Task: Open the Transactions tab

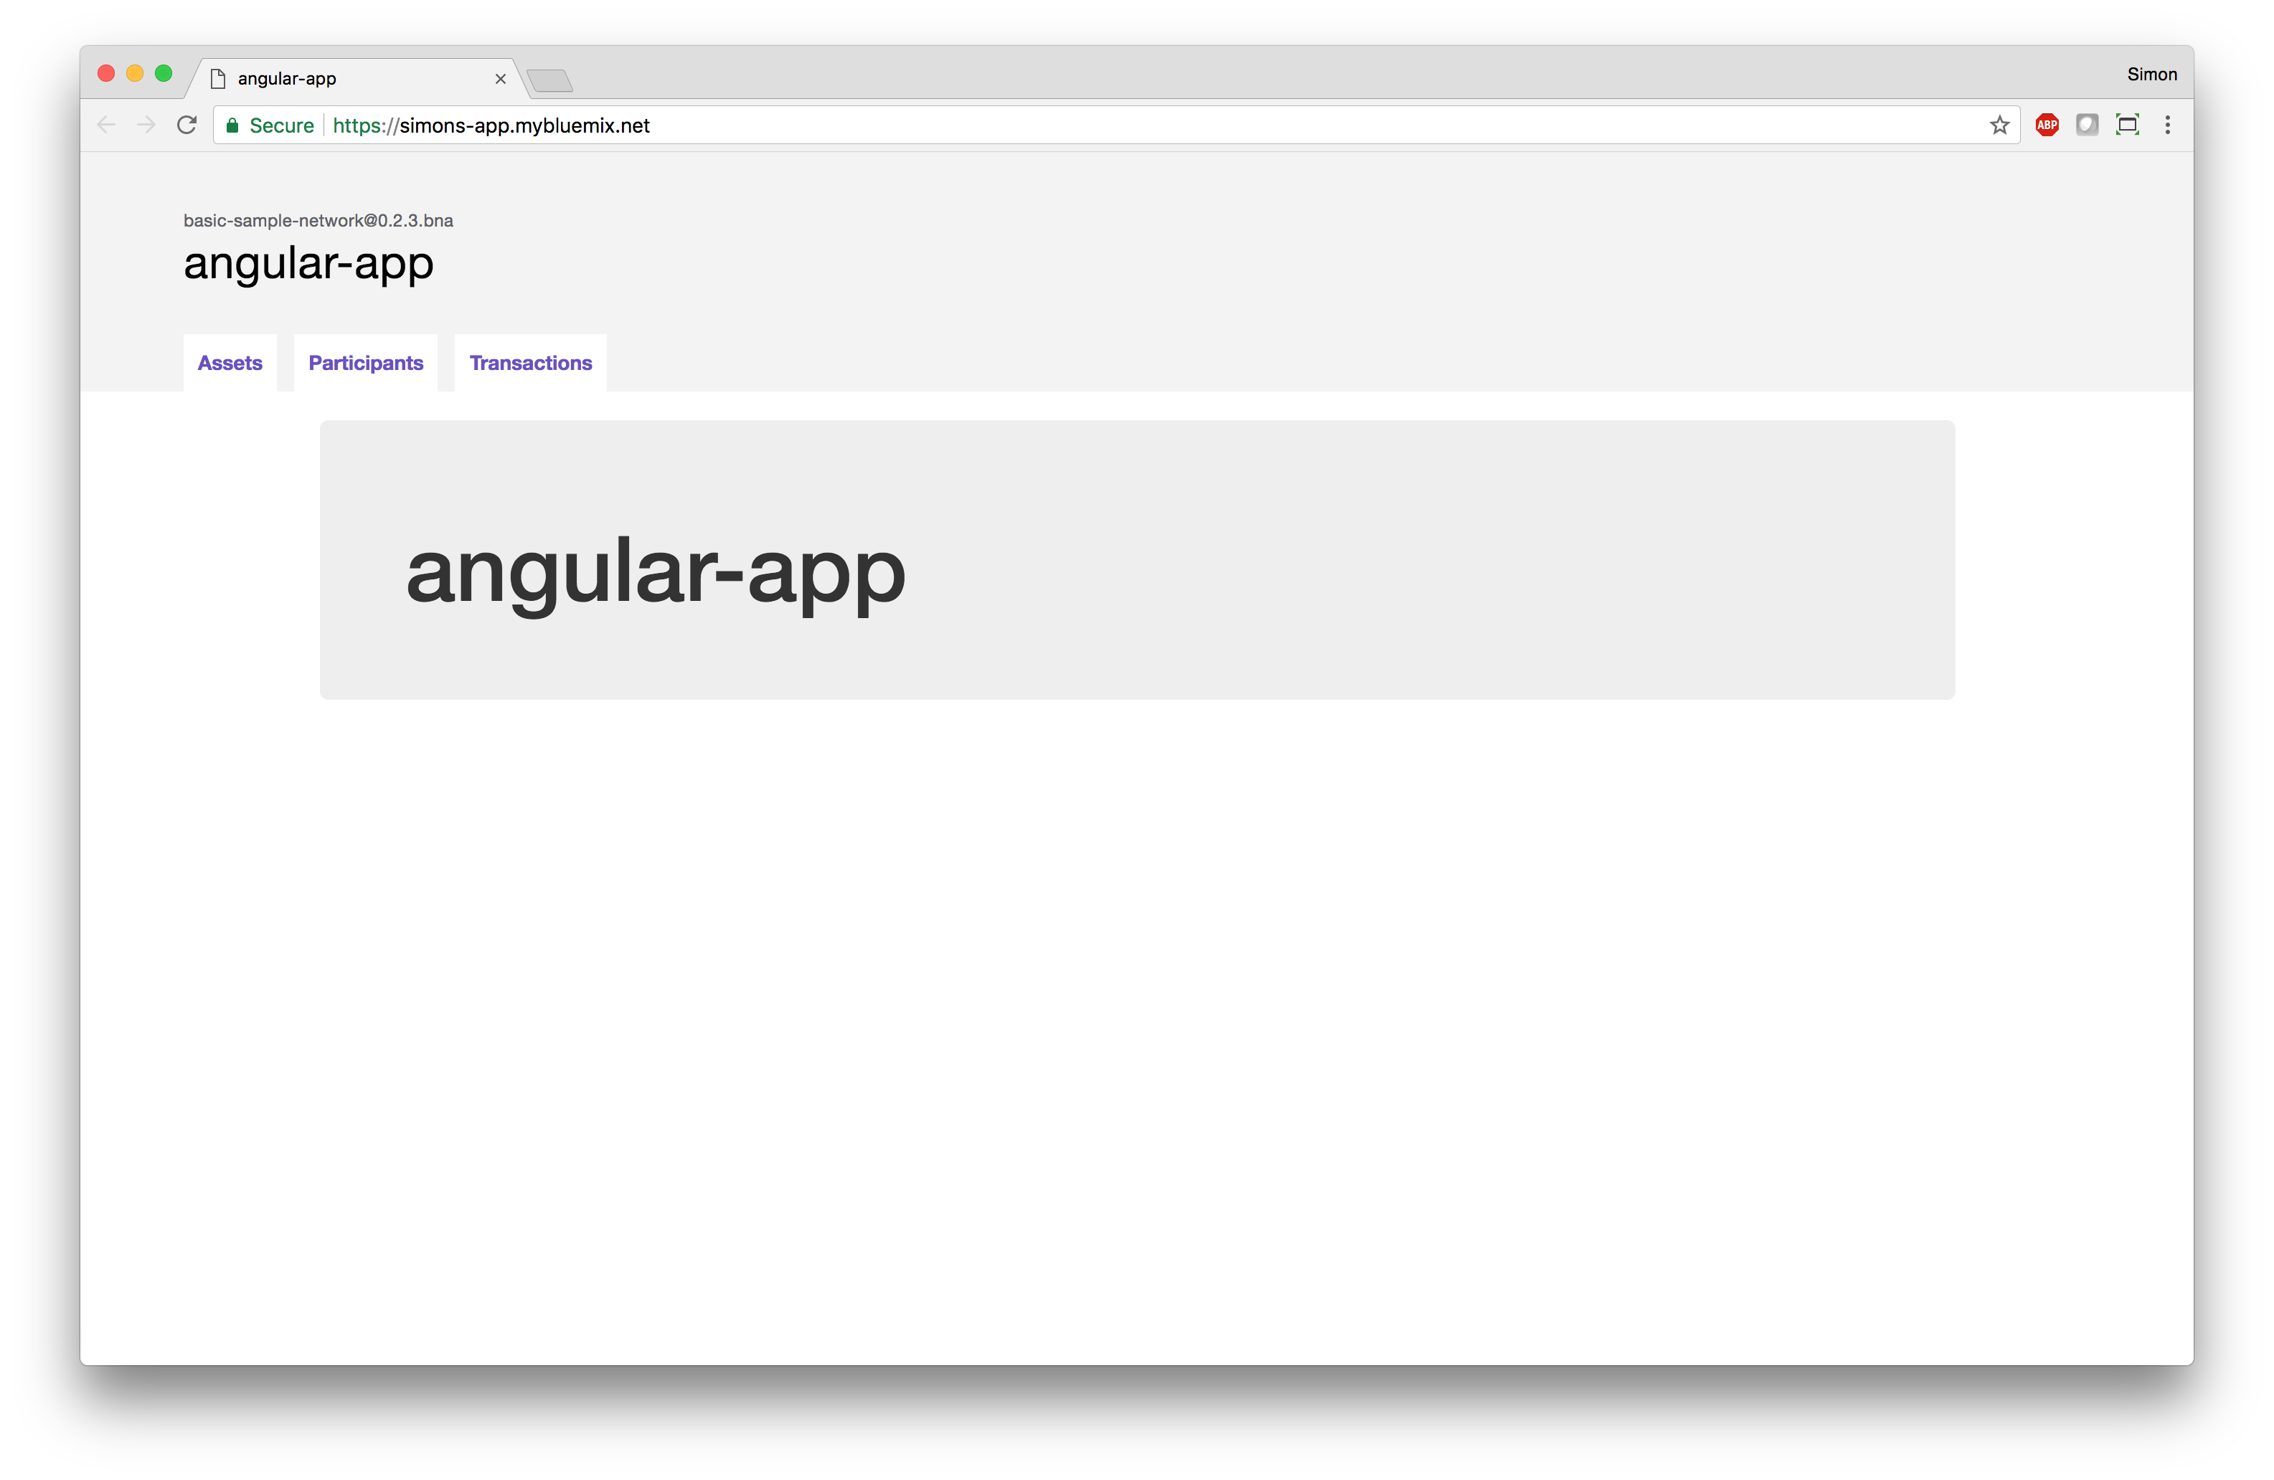Action: [530, 363]
